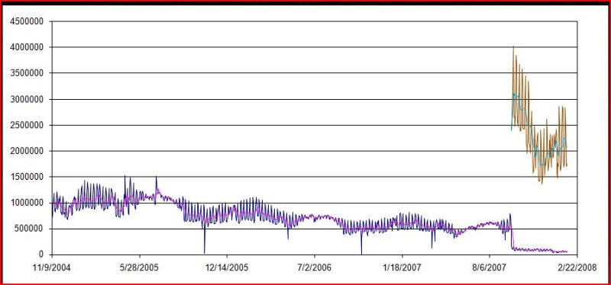Click the 4500000 y-axis label

point(27,21)
